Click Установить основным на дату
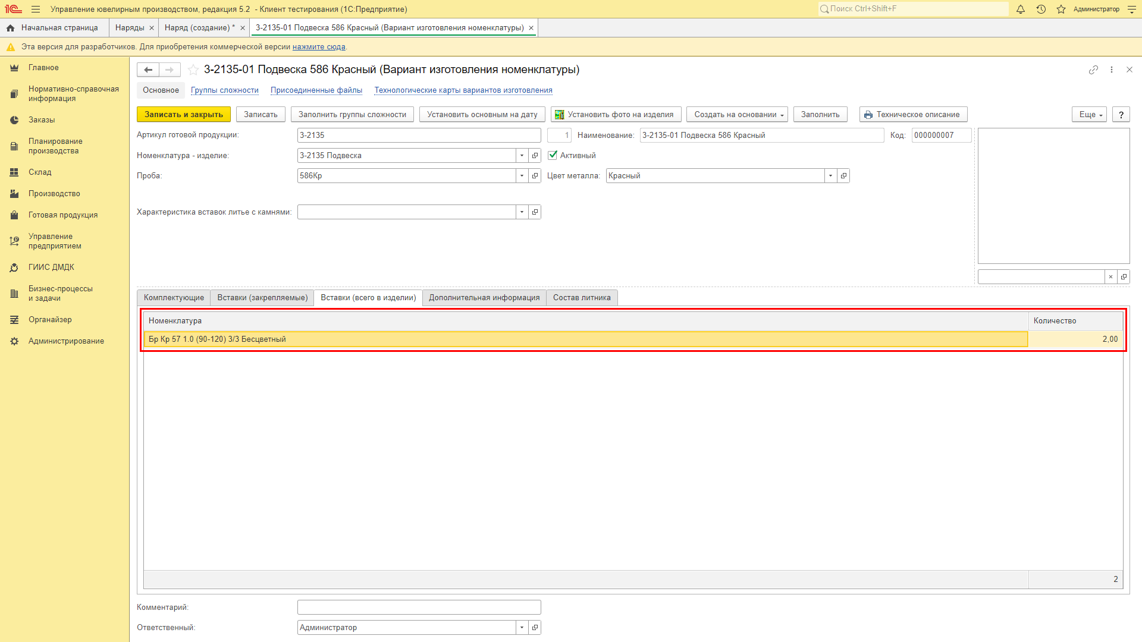 482,115
